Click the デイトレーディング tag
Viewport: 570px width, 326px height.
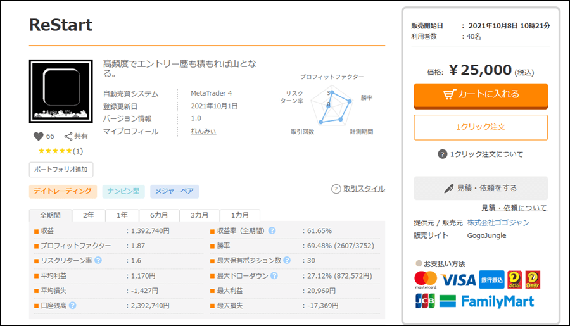(63, 191)
